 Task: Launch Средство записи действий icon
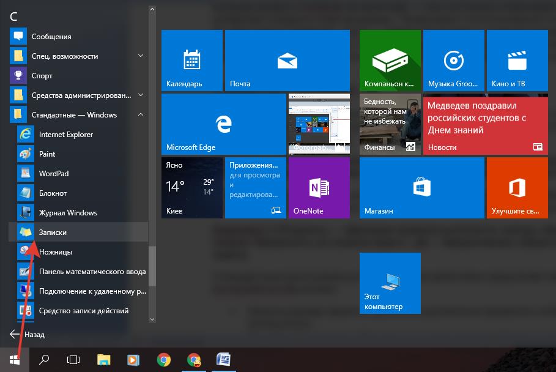26,311
